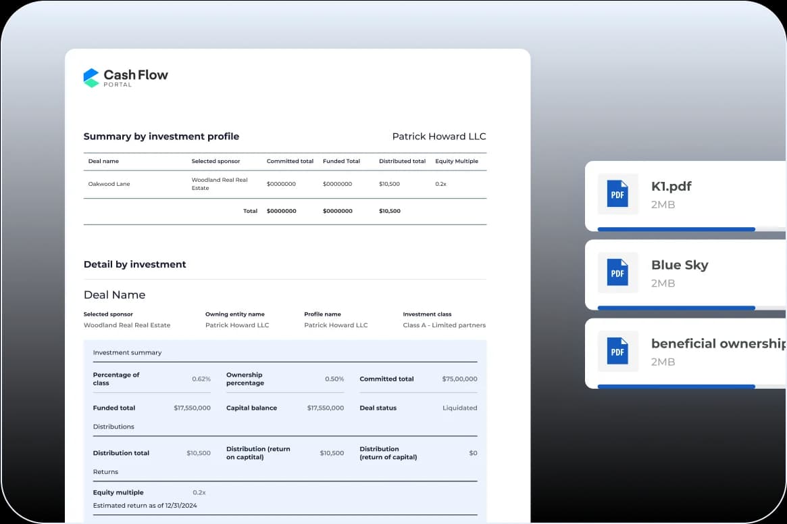Click the Committed total column header
Screen dimensions: 787x524
coord(290,162)
